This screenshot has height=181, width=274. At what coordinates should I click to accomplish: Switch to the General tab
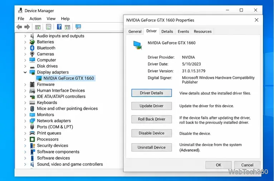pos(135,31)
